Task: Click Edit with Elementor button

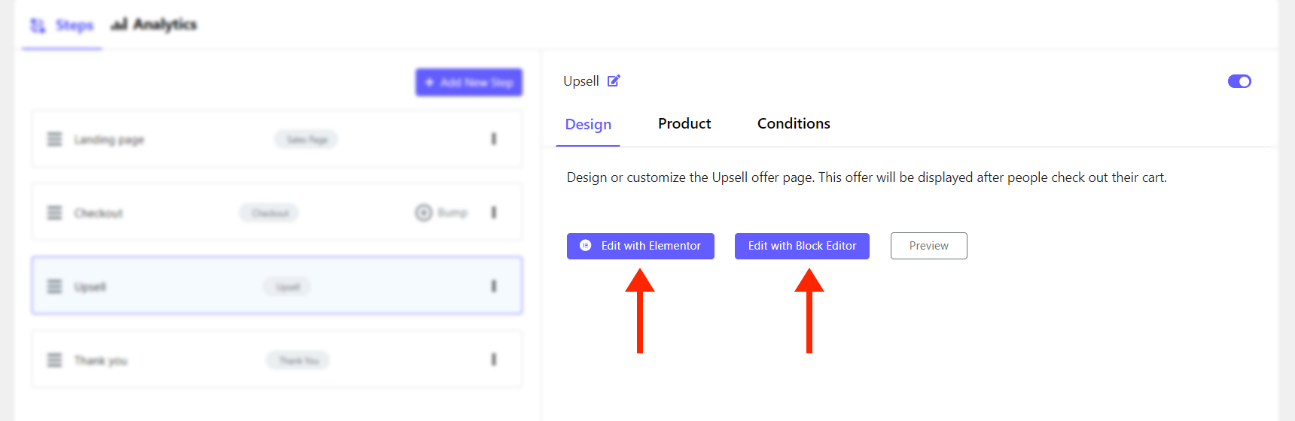Action: coord(641,246)
